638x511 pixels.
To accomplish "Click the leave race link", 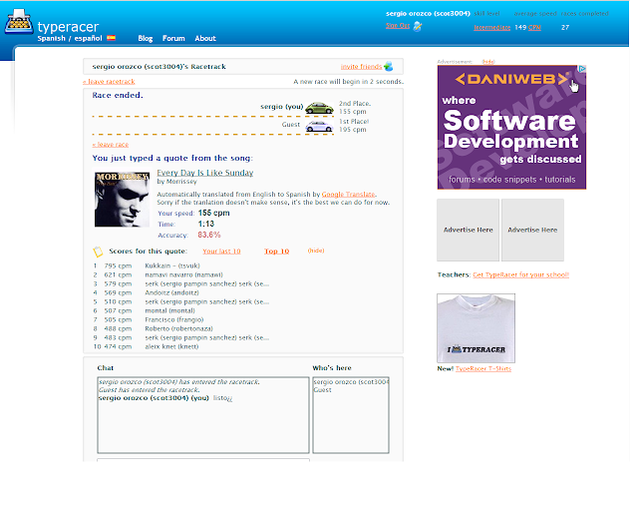I will [111, 145].
